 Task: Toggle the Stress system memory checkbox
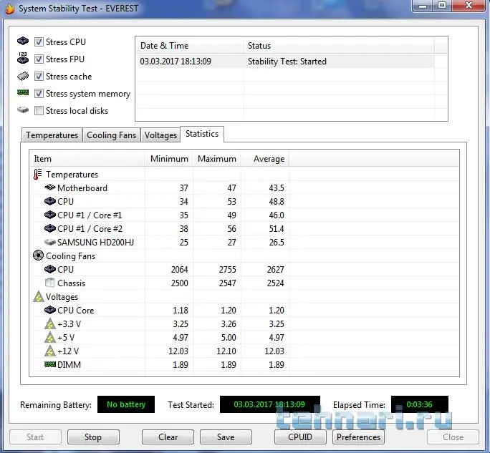(39, 93)
